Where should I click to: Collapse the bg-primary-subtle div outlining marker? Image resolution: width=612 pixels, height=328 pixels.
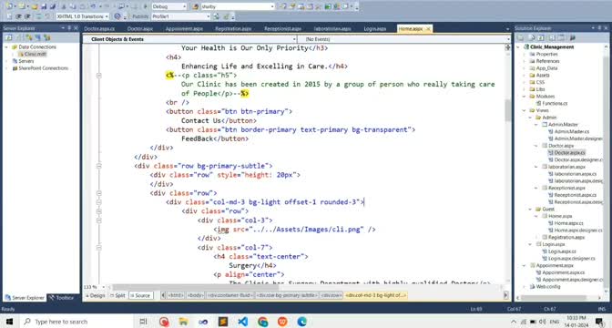point(98,166)
